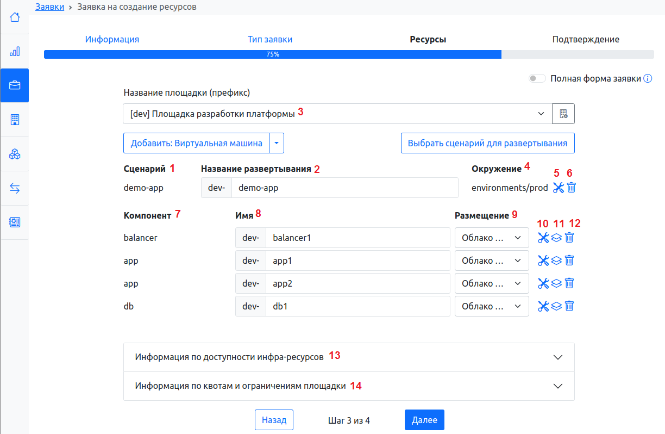The height and width of the screenshot is (434, 665).
Task: Click the Название развертывания demo-app input field
Action: coord(344,188)
